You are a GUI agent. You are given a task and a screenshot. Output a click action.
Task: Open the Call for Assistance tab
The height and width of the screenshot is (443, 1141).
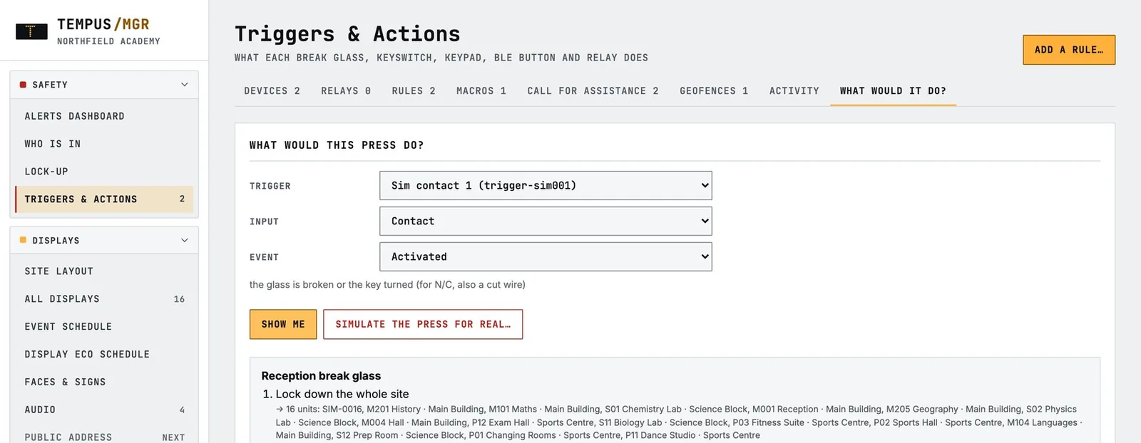[x=593, y=91]
